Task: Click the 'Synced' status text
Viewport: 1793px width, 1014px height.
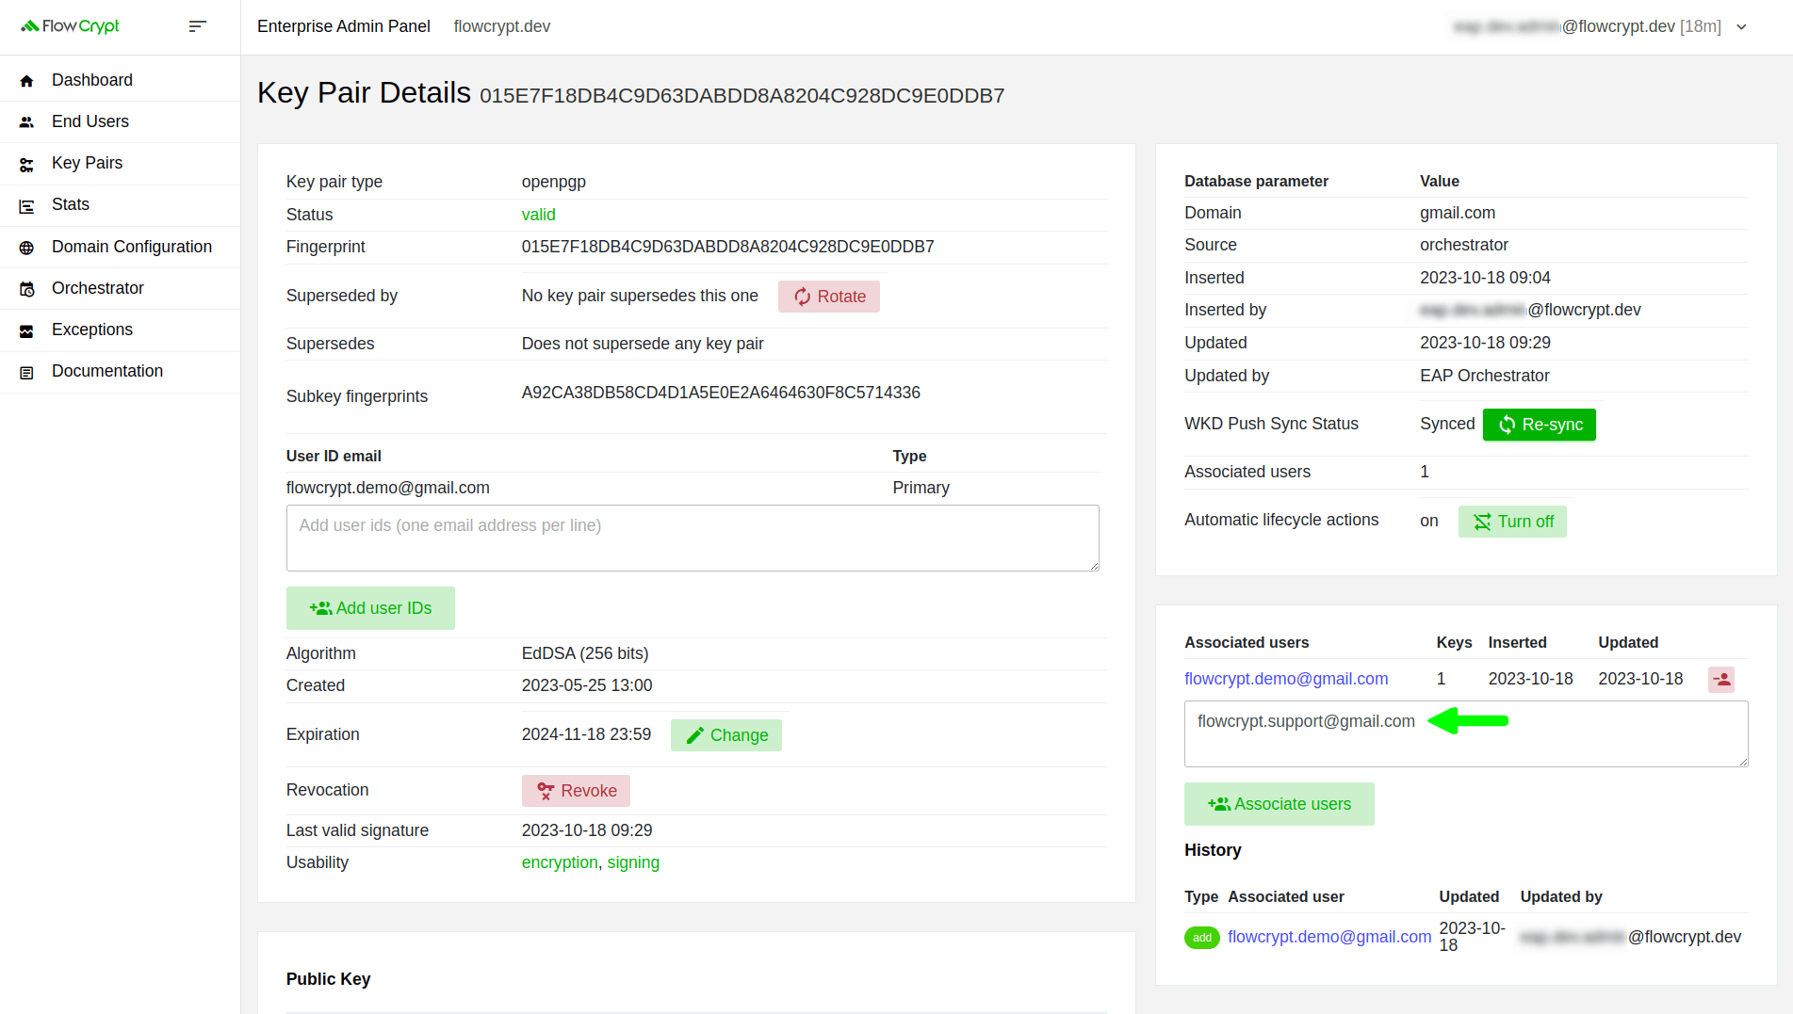Action: 1447,424
